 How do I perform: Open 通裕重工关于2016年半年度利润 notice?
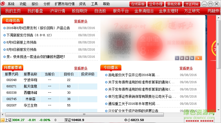click(134, 104)
